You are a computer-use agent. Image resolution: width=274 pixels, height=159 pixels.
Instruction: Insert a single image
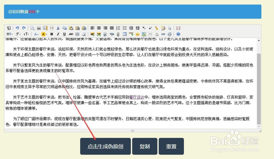coord(92,34)
